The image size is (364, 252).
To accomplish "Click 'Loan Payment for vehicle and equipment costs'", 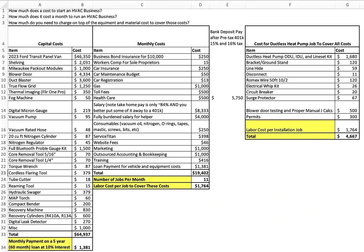I will (x=142, y=166).
